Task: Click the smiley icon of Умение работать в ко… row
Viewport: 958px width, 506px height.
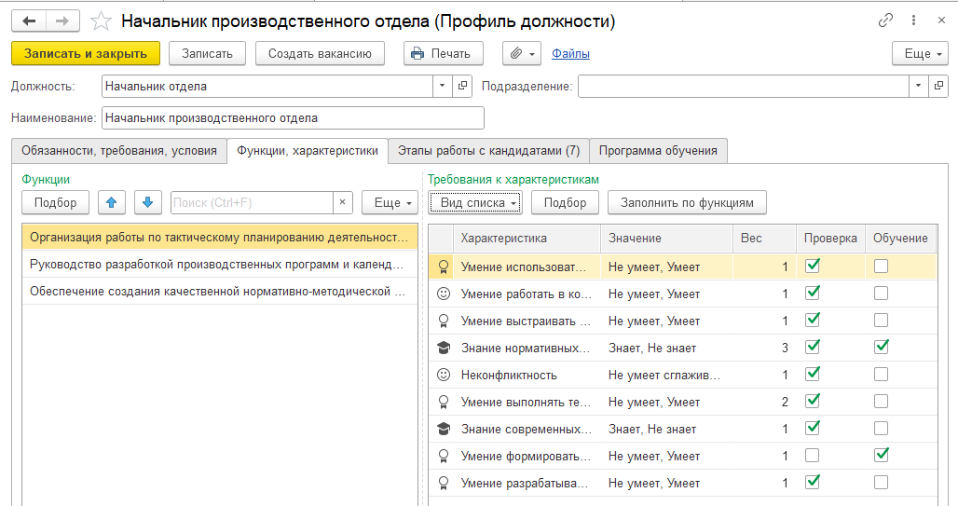Action: [x=444, y=294]
